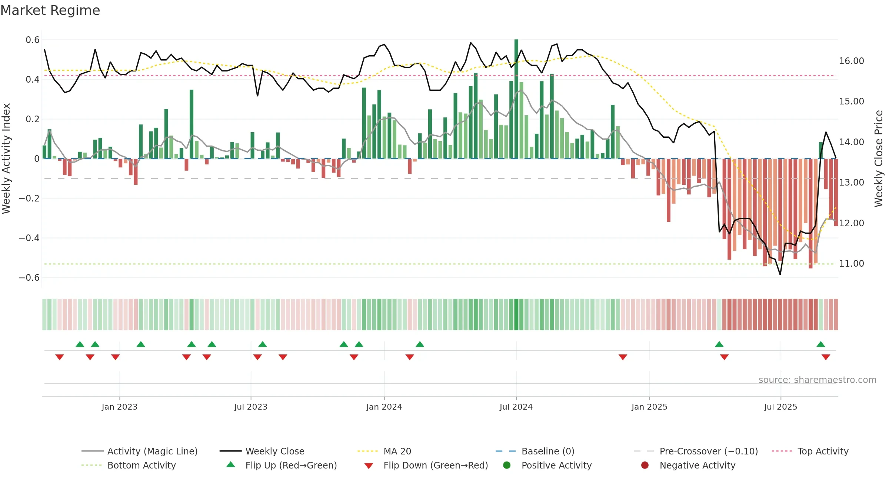Viewport: 889px width, 500px height.
Task: Click the Jul 2024 x-axis label
Action: click(x=516, y=407)
